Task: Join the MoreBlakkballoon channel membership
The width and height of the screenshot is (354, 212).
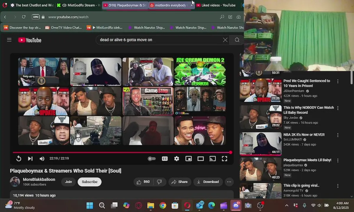Action: [68, 182]
